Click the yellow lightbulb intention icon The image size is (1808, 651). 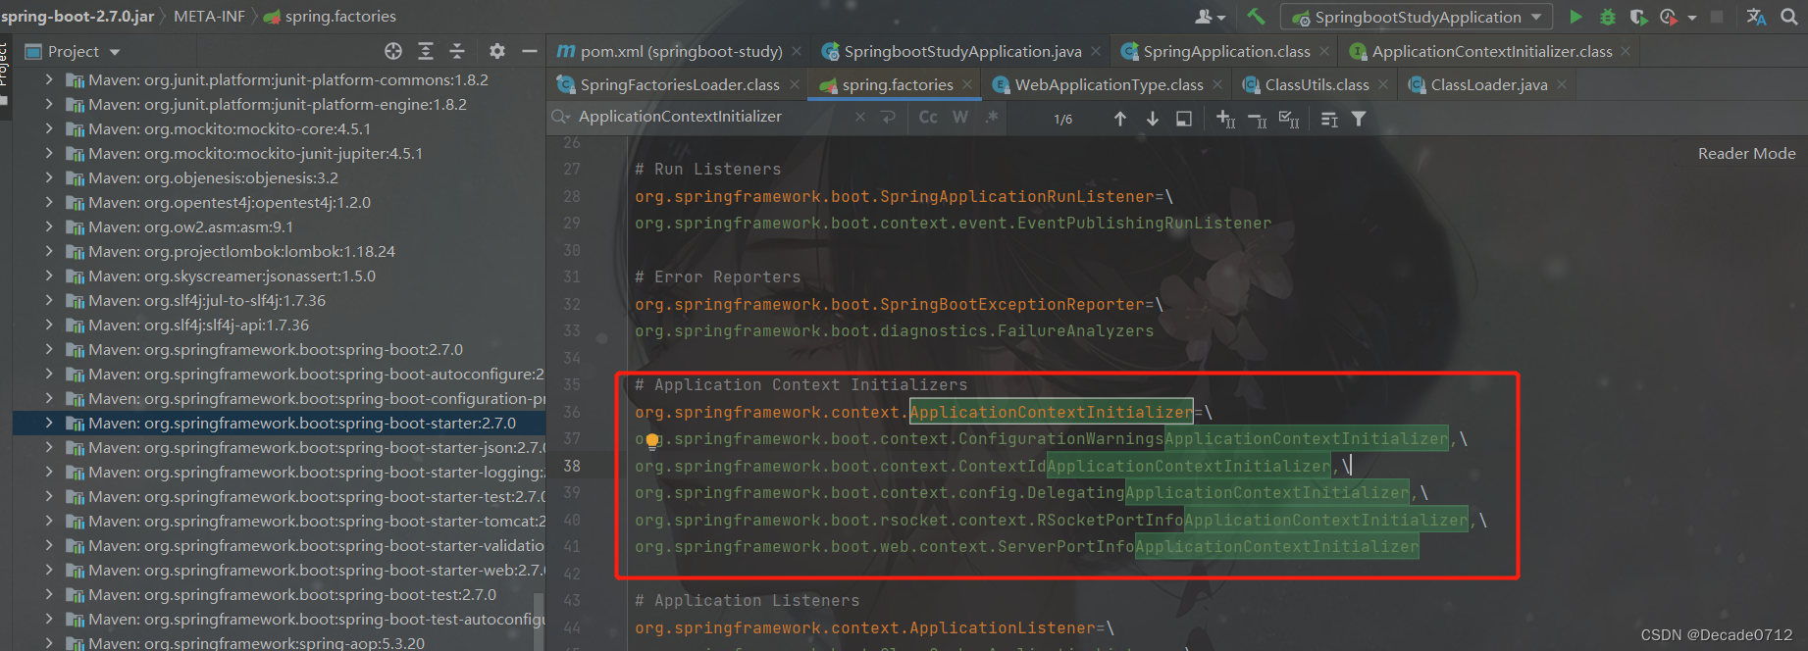coord(651,440)
